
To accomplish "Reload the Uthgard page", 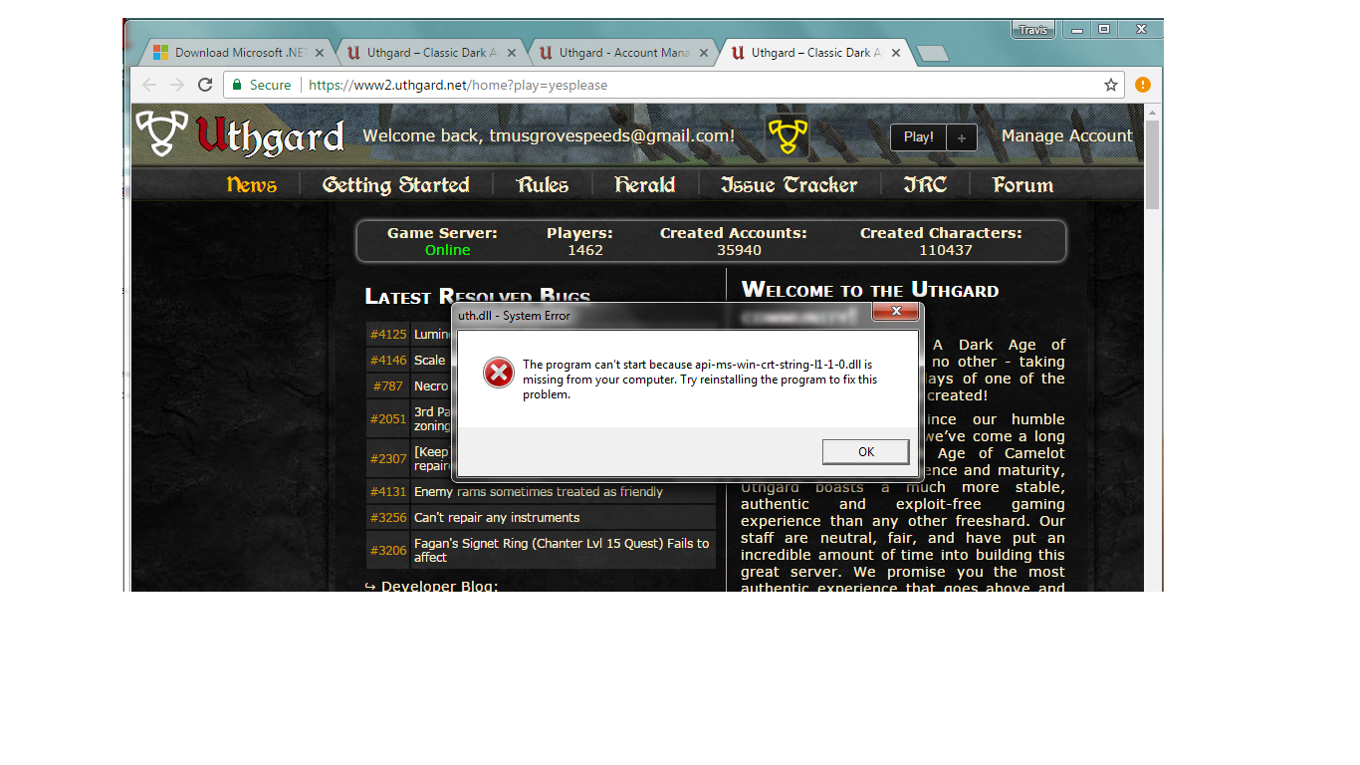I will tap(205, 85).
